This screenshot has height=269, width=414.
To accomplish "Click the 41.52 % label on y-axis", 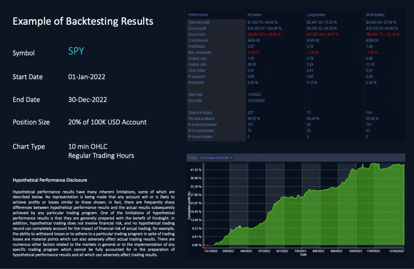I will [x=196, y=170].
